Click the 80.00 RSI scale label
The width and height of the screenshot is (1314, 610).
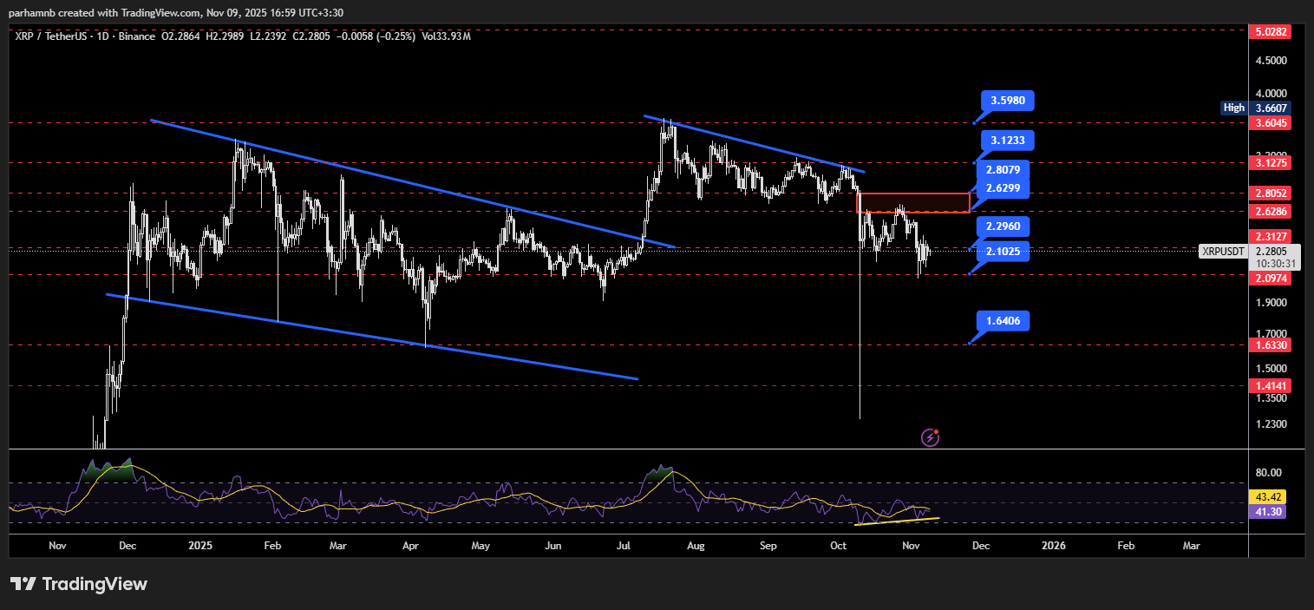coord(1267,473)
